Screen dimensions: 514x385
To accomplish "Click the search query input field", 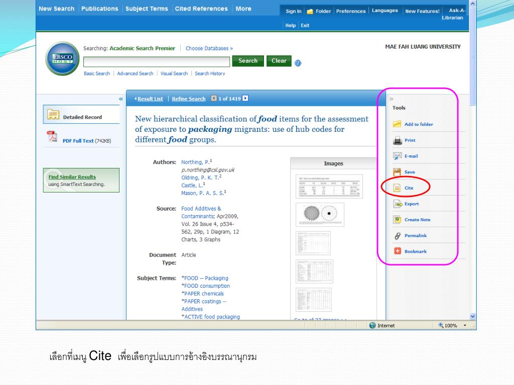I will click(157, 62).
